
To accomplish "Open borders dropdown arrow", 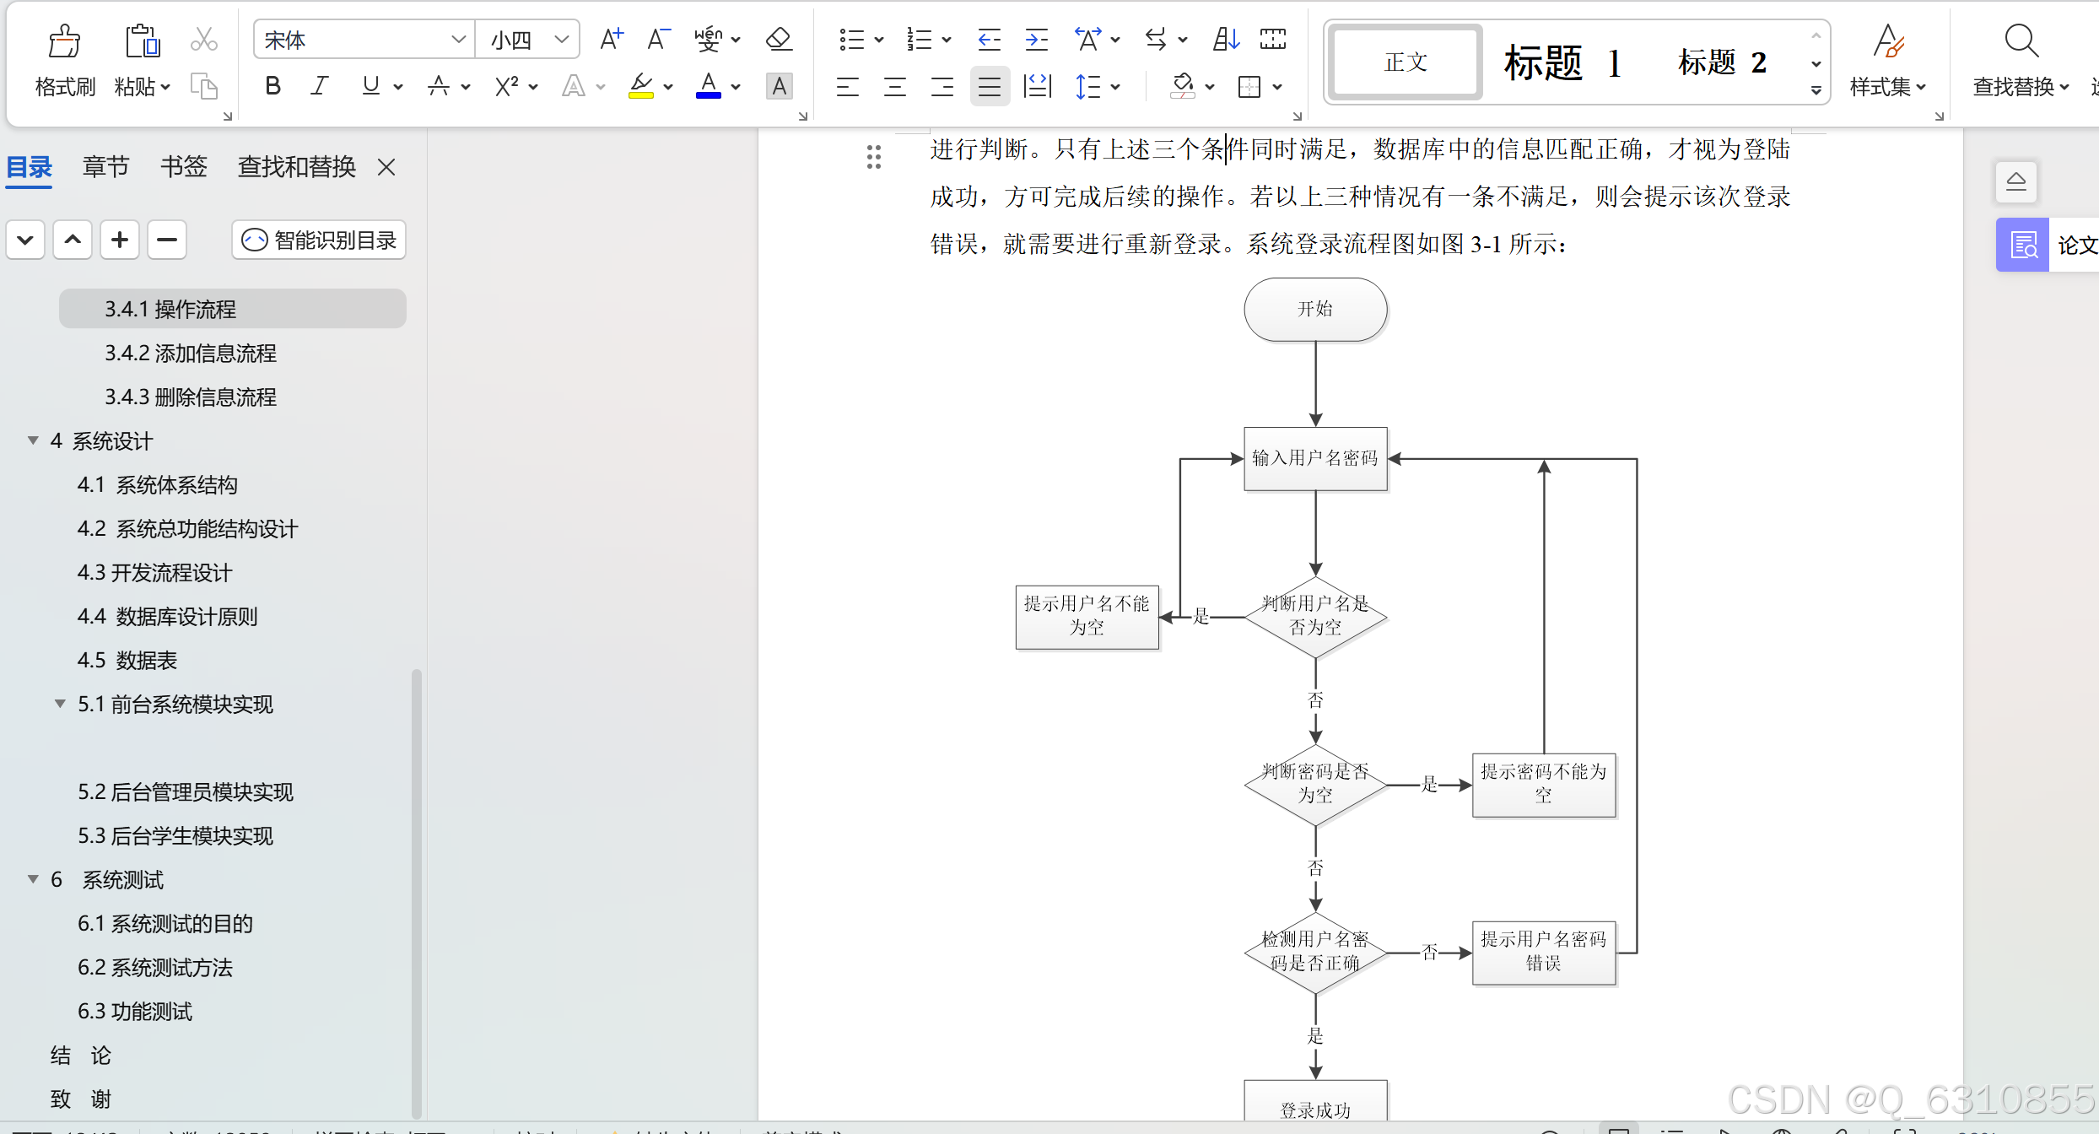I will click(1277, 86).
